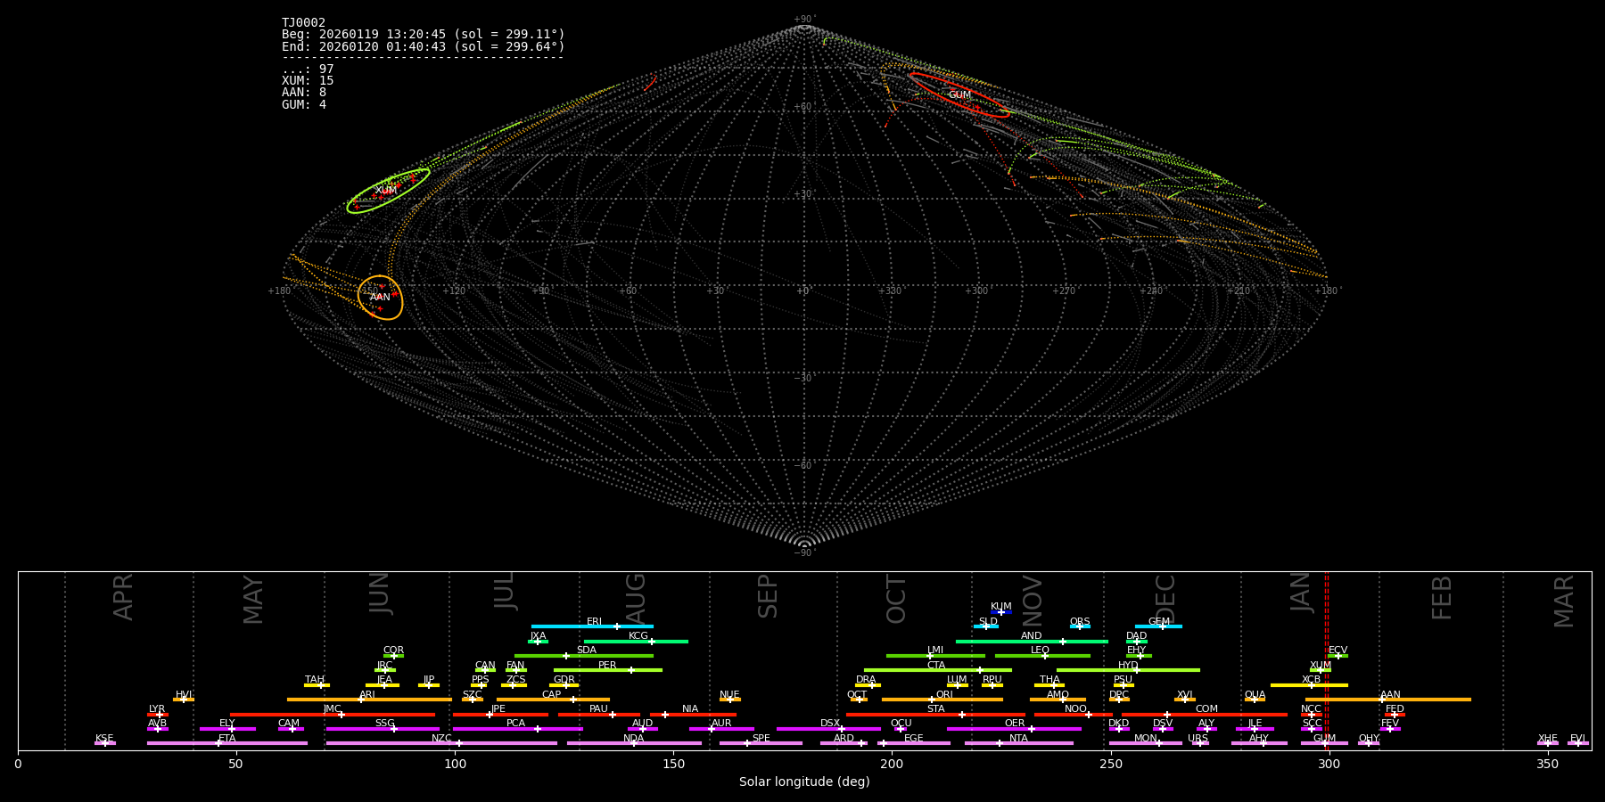This screenshot has width=1605, height=802.
Task: Click the 'GUM: 4' count in the legend
Action: pos(304,104)
